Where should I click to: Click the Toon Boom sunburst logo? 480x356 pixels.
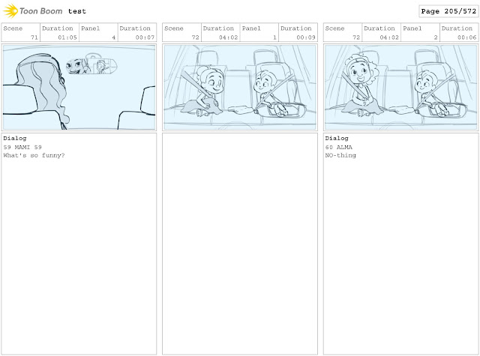click(10, 11)
